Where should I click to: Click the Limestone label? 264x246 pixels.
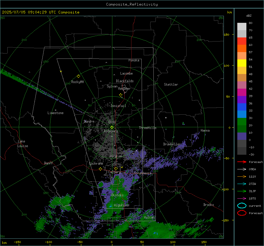click(55, 113)
